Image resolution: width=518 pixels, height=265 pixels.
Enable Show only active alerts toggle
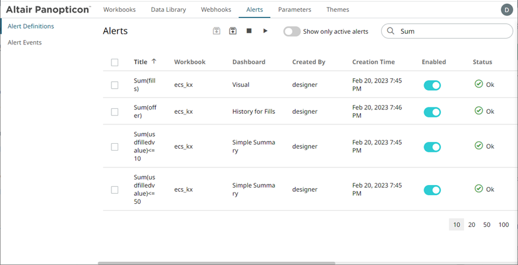(x=292, y=31)
